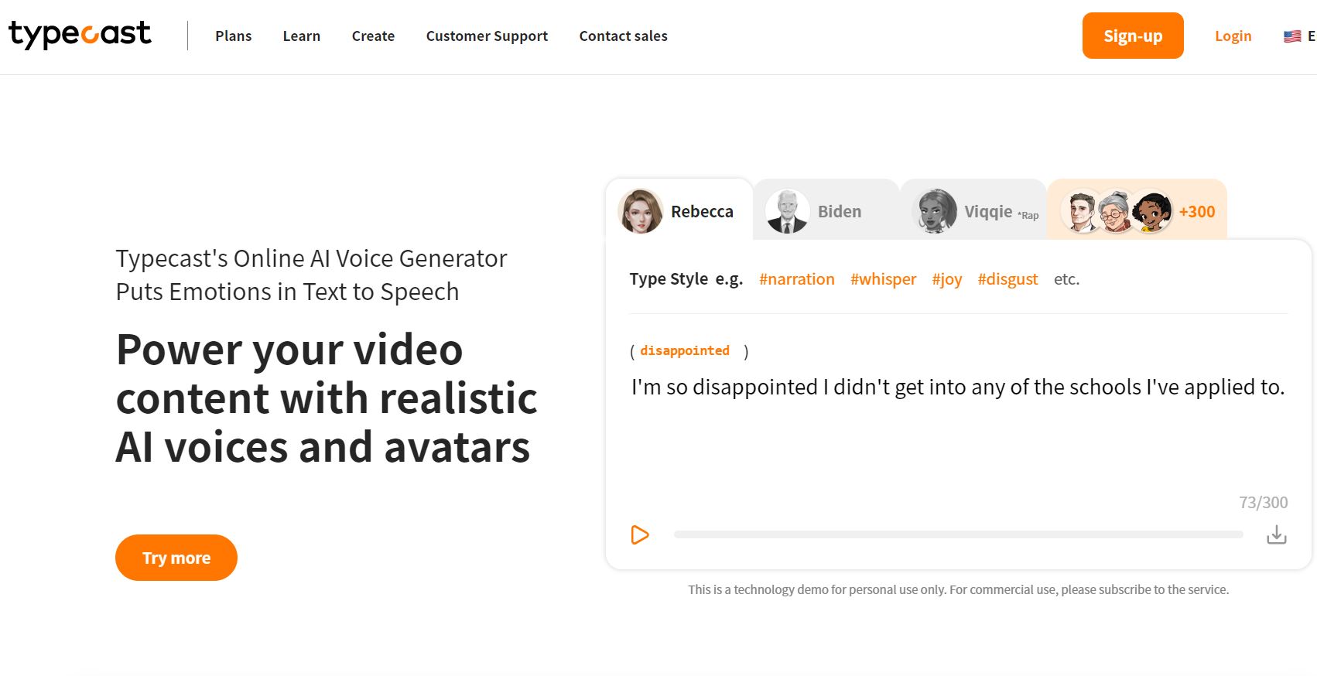Click the 'Type Style e.g.' label
This screenshot has height=676, width=1317.
[686, 279]
